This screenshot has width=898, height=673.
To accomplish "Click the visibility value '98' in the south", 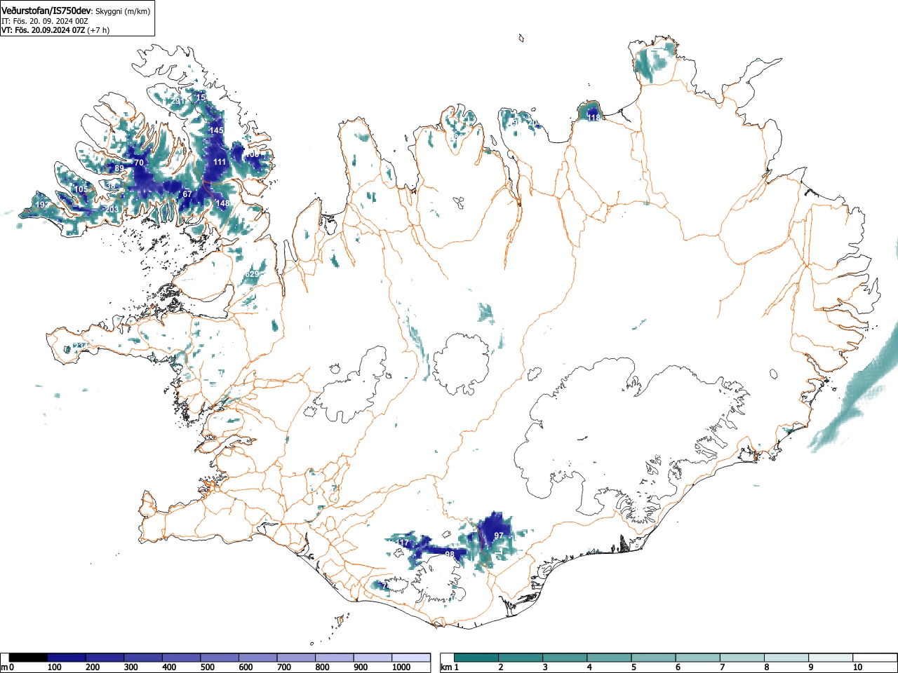I will [450, 554].
